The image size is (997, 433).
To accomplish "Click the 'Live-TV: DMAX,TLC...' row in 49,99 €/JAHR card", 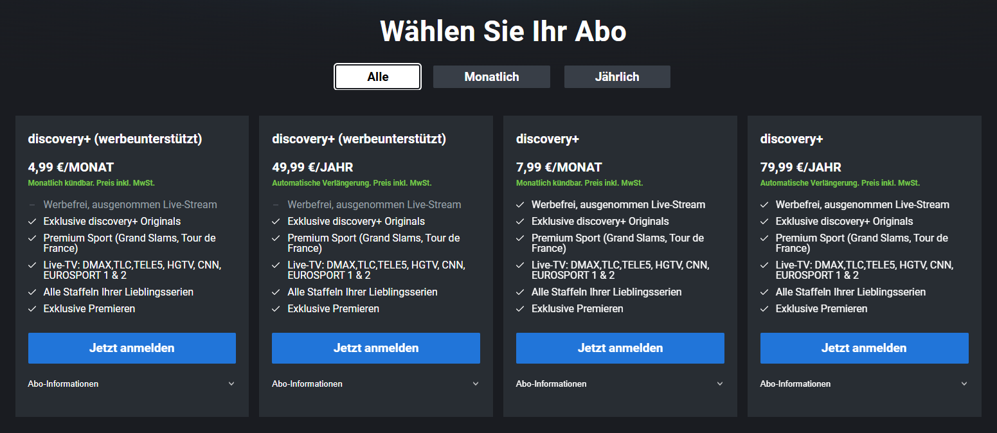I will coord(377,270).
